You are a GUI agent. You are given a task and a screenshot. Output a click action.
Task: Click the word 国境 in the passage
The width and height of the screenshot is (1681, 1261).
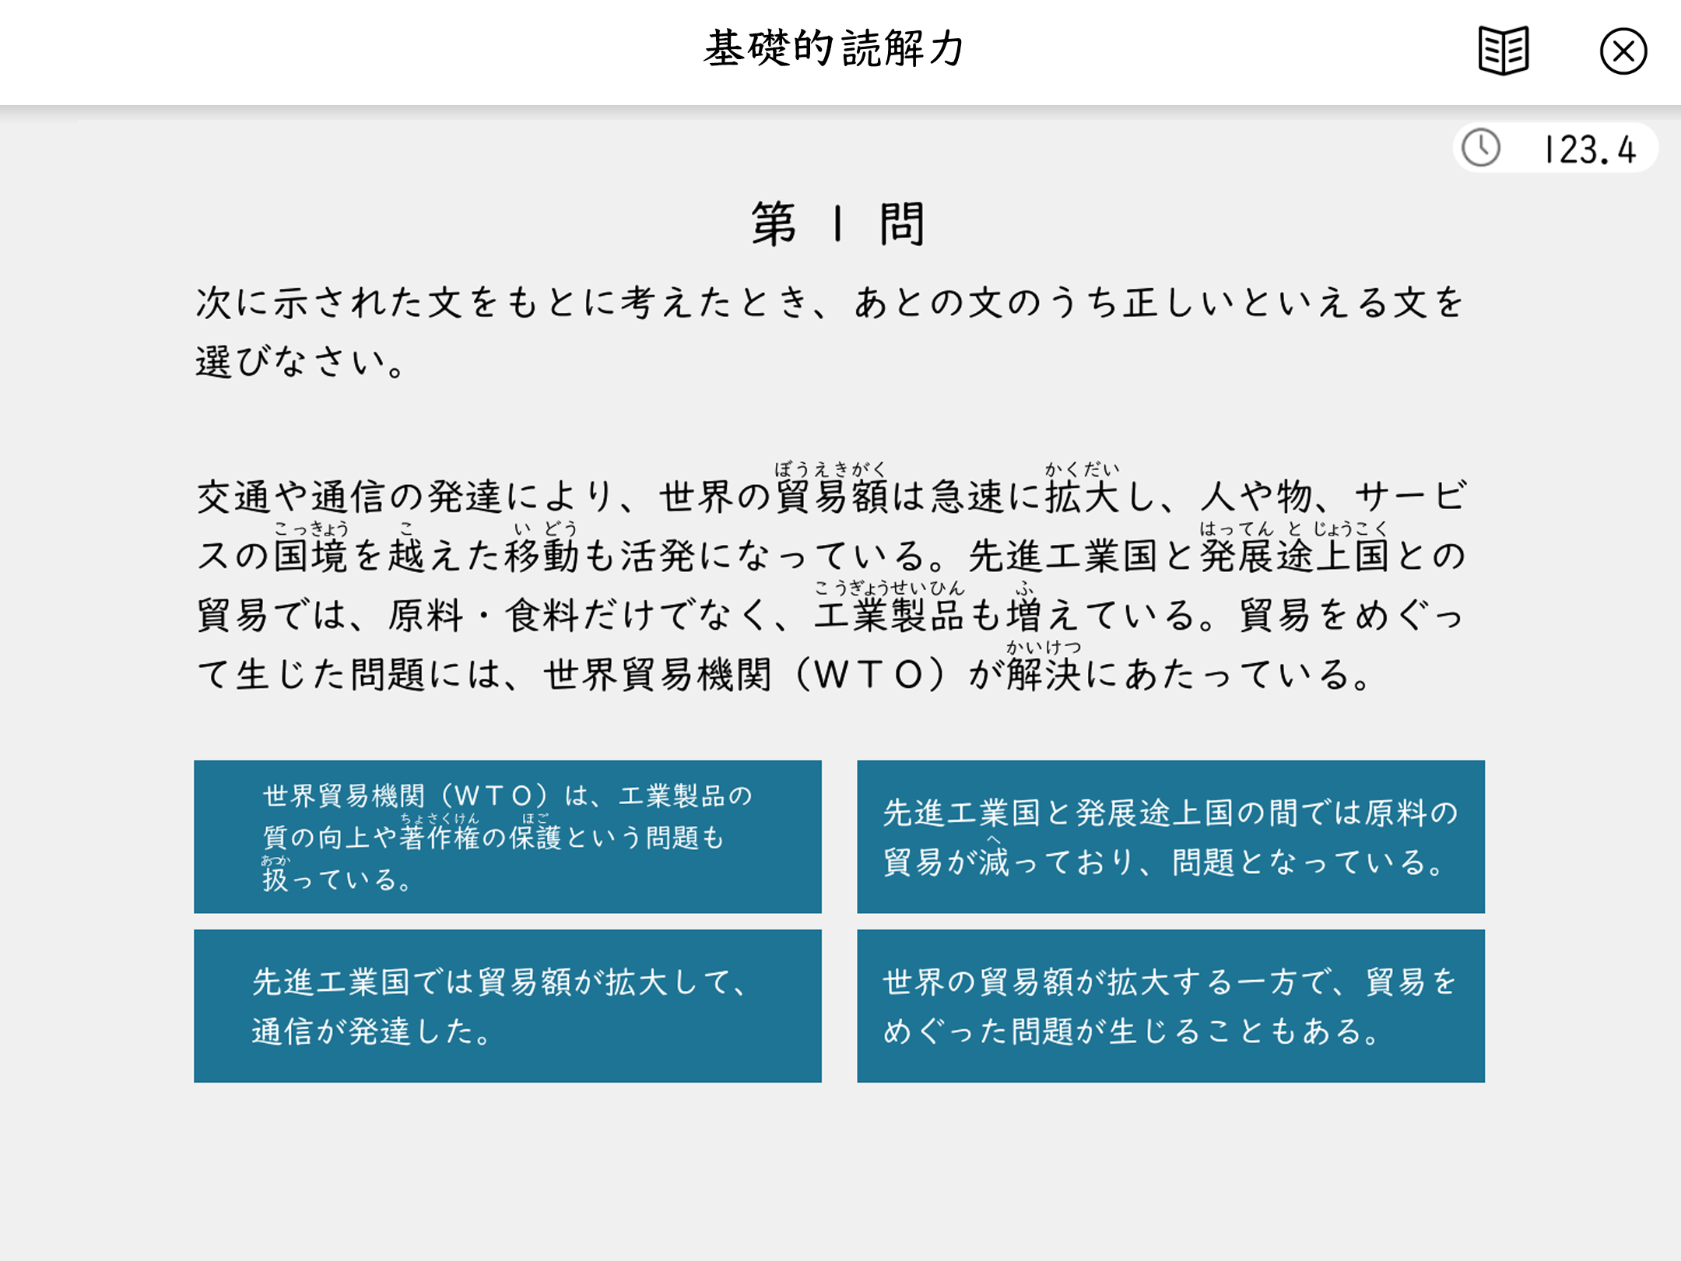point(310,556)
